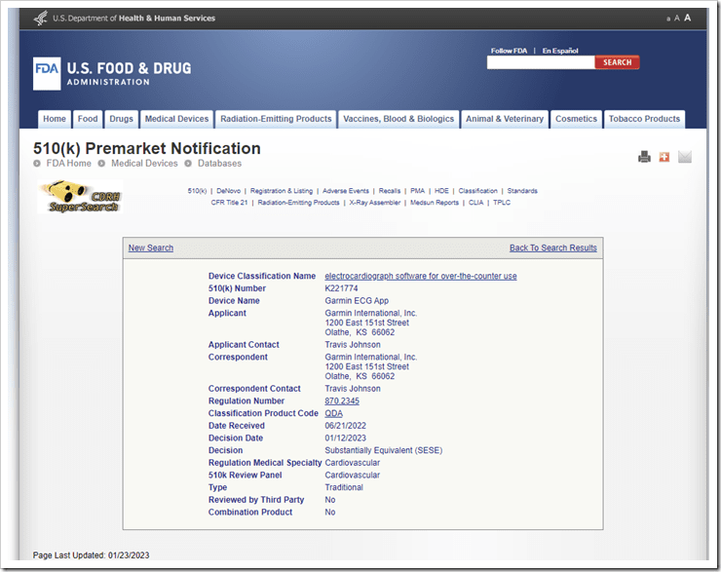The image size is (721, 572).
Task: Open Radiation-Emitting Products database link
Action: 298,203
